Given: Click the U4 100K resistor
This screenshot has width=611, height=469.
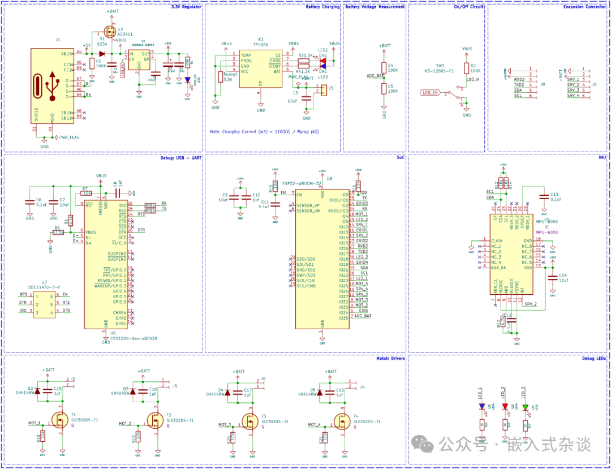Looking at the screenshot, I should pyautogui.click(x=384, y=68).
